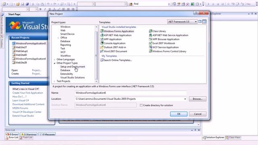Image resolution: width=258 pixels, height=145 pixels.
Task: Open MSDN Forums link
Action: (20, 108)
